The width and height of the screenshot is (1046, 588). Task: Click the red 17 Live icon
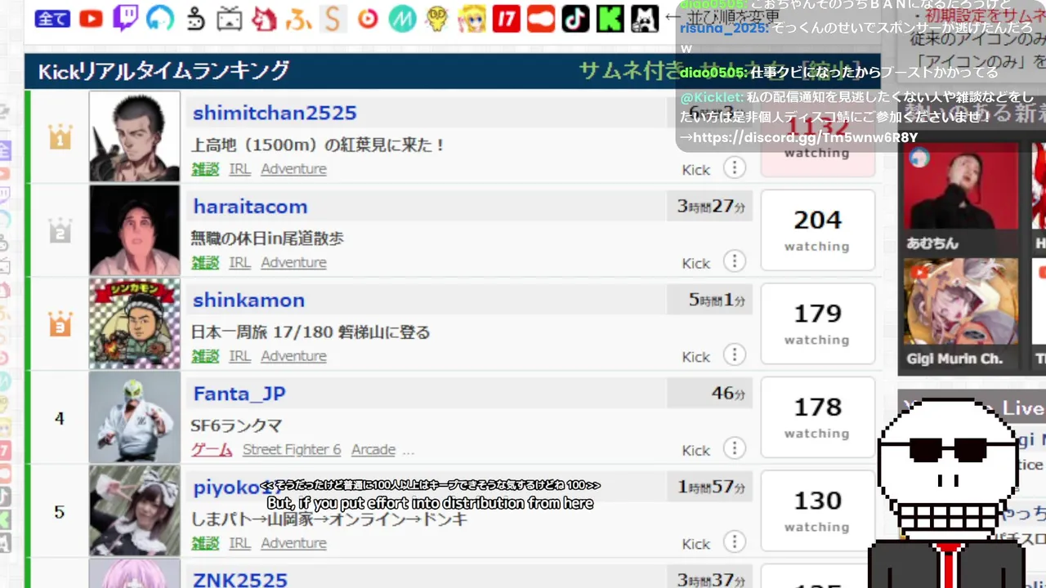(506, 18)
